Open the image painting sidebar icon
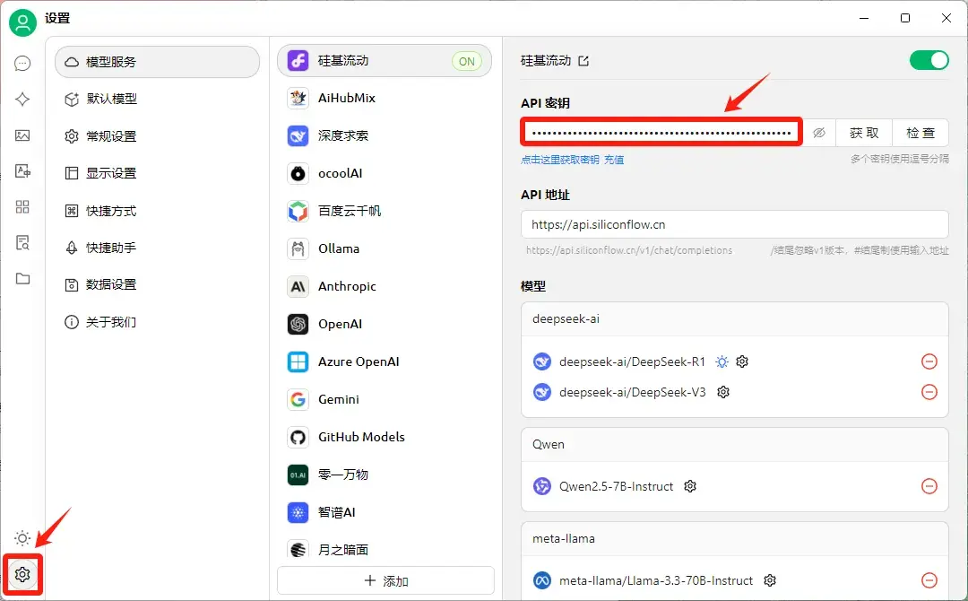The width and height of the screenshot is (968, 601). [22, 135]
